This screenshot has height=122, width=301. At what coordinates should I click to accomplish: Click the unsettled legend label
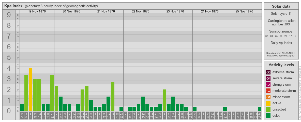pyautogui.click(x=279, y=109)
